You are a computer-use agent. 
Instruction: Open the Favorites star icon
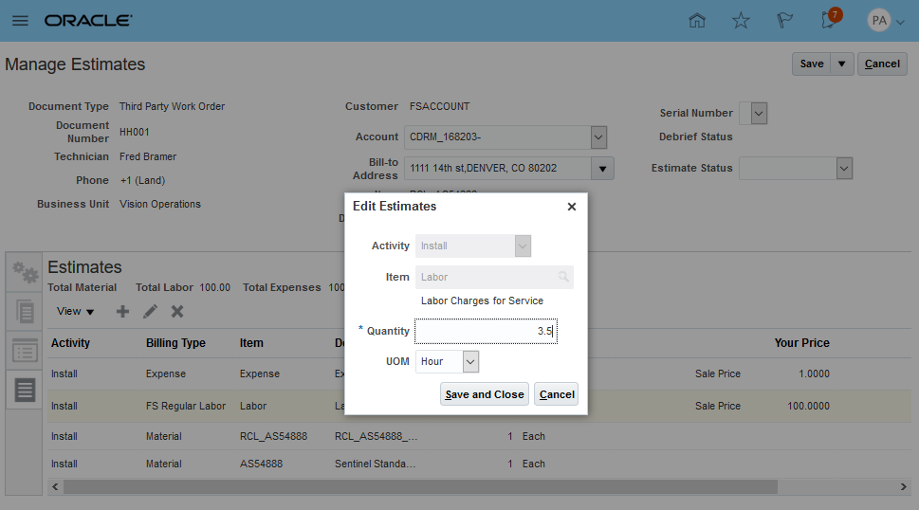[742, 21]
